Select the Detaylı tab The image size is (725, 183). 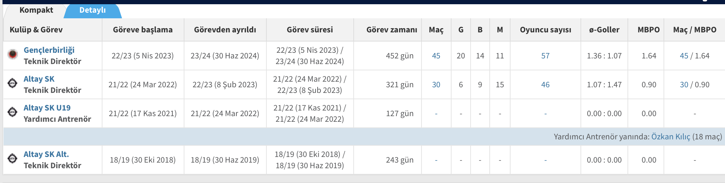click(92, 10)
